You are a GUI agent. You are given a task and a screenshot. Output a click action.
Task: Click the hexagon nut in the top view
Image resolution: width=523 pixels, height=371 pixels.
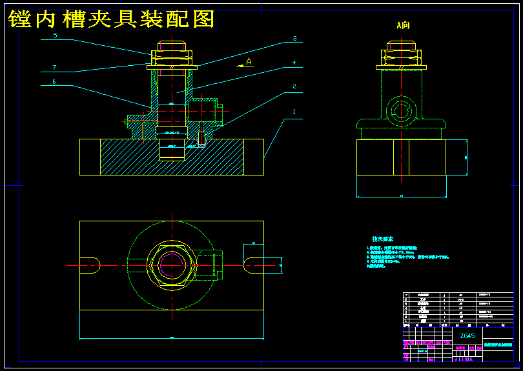[172, 265]
